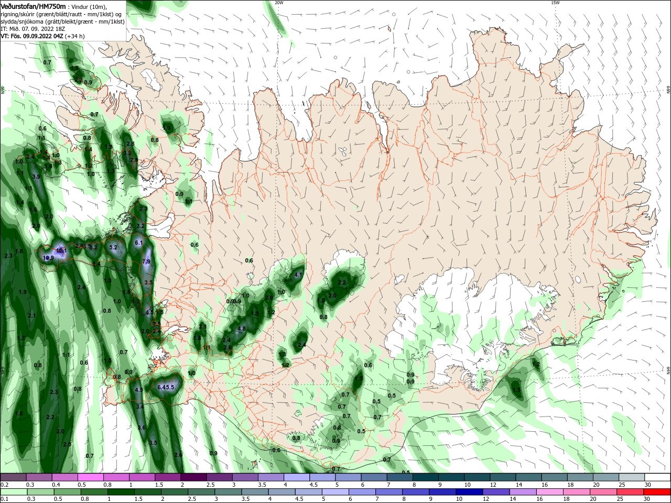Click the '(+34 h)' forecast offset text

(75, 36)
